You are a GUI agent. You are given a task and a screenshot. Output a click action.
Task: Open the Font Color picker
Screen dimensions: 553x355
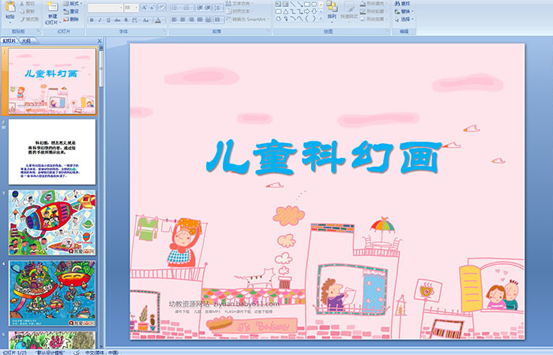160,20
